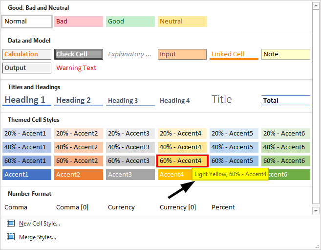Select 20% - Accent4 style

pos(182,134)
